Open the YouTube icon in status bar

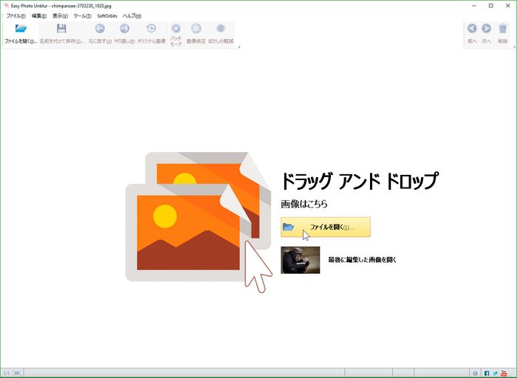[x=504, y=373]
